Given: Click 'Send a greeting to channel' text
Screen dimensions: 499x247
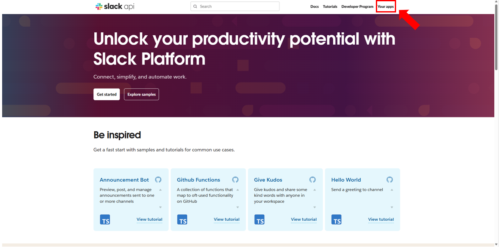Looking at the screenshot, I should point(357,190).
